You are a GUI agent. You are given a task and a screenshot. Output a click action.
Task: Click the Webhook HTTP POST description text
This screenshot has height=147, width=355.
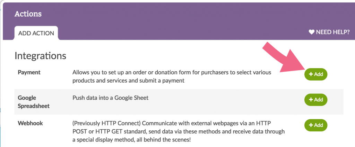point(179,131)
